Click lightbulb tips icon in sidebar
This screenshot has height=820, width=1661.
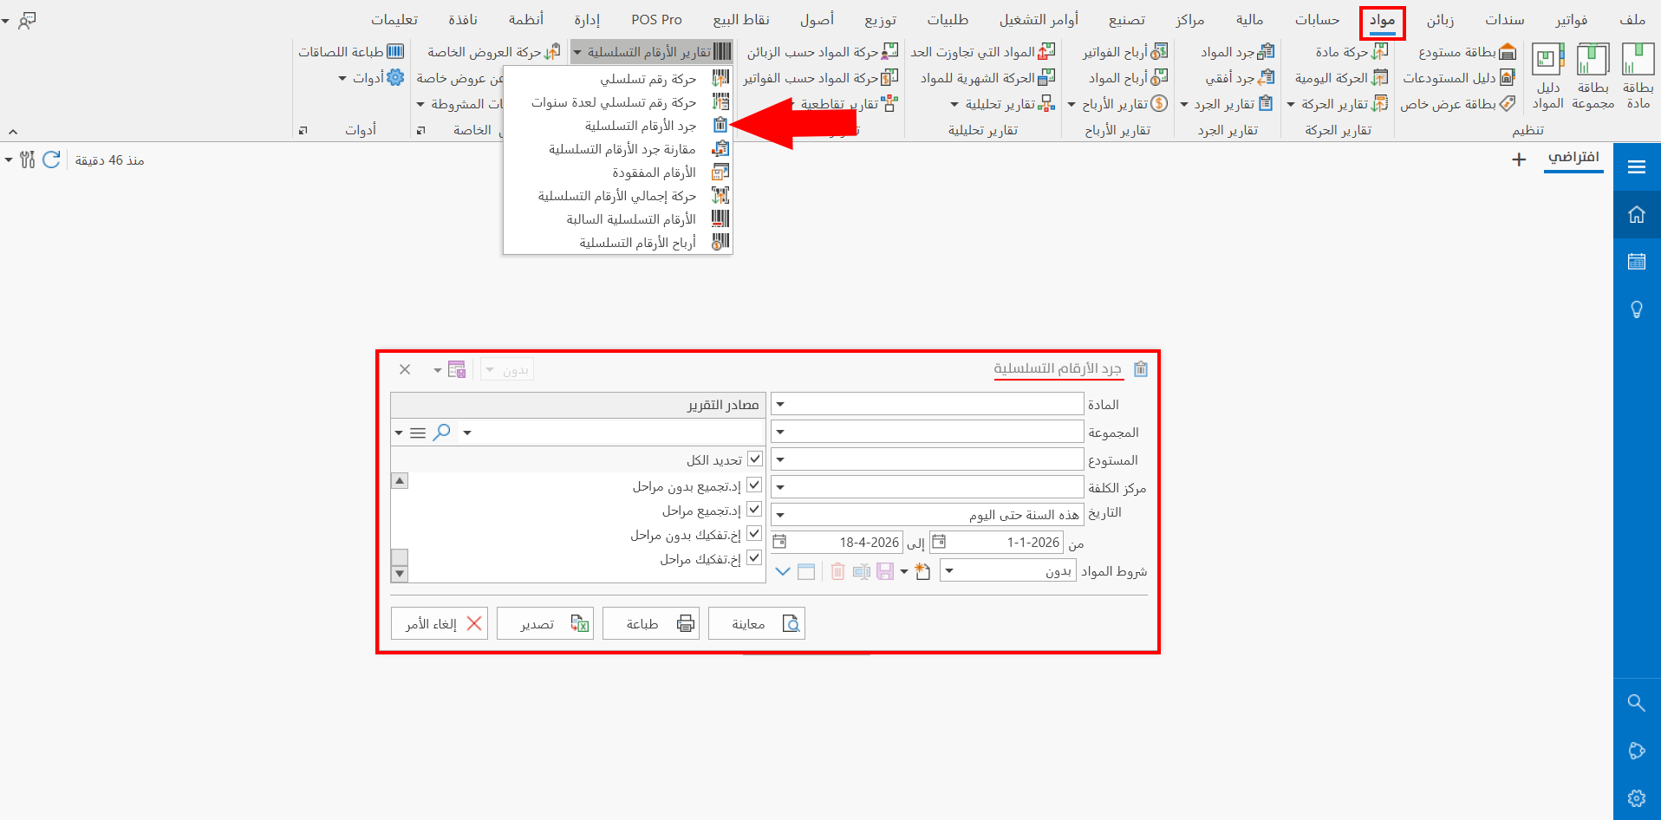pyautogui.click(x=1637, y=309)
